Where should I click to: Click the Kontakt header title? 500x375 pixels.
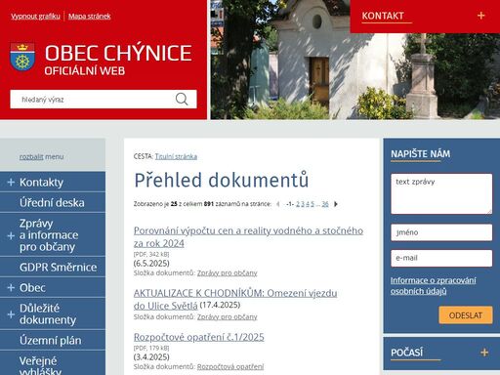(x=383, y=16)
